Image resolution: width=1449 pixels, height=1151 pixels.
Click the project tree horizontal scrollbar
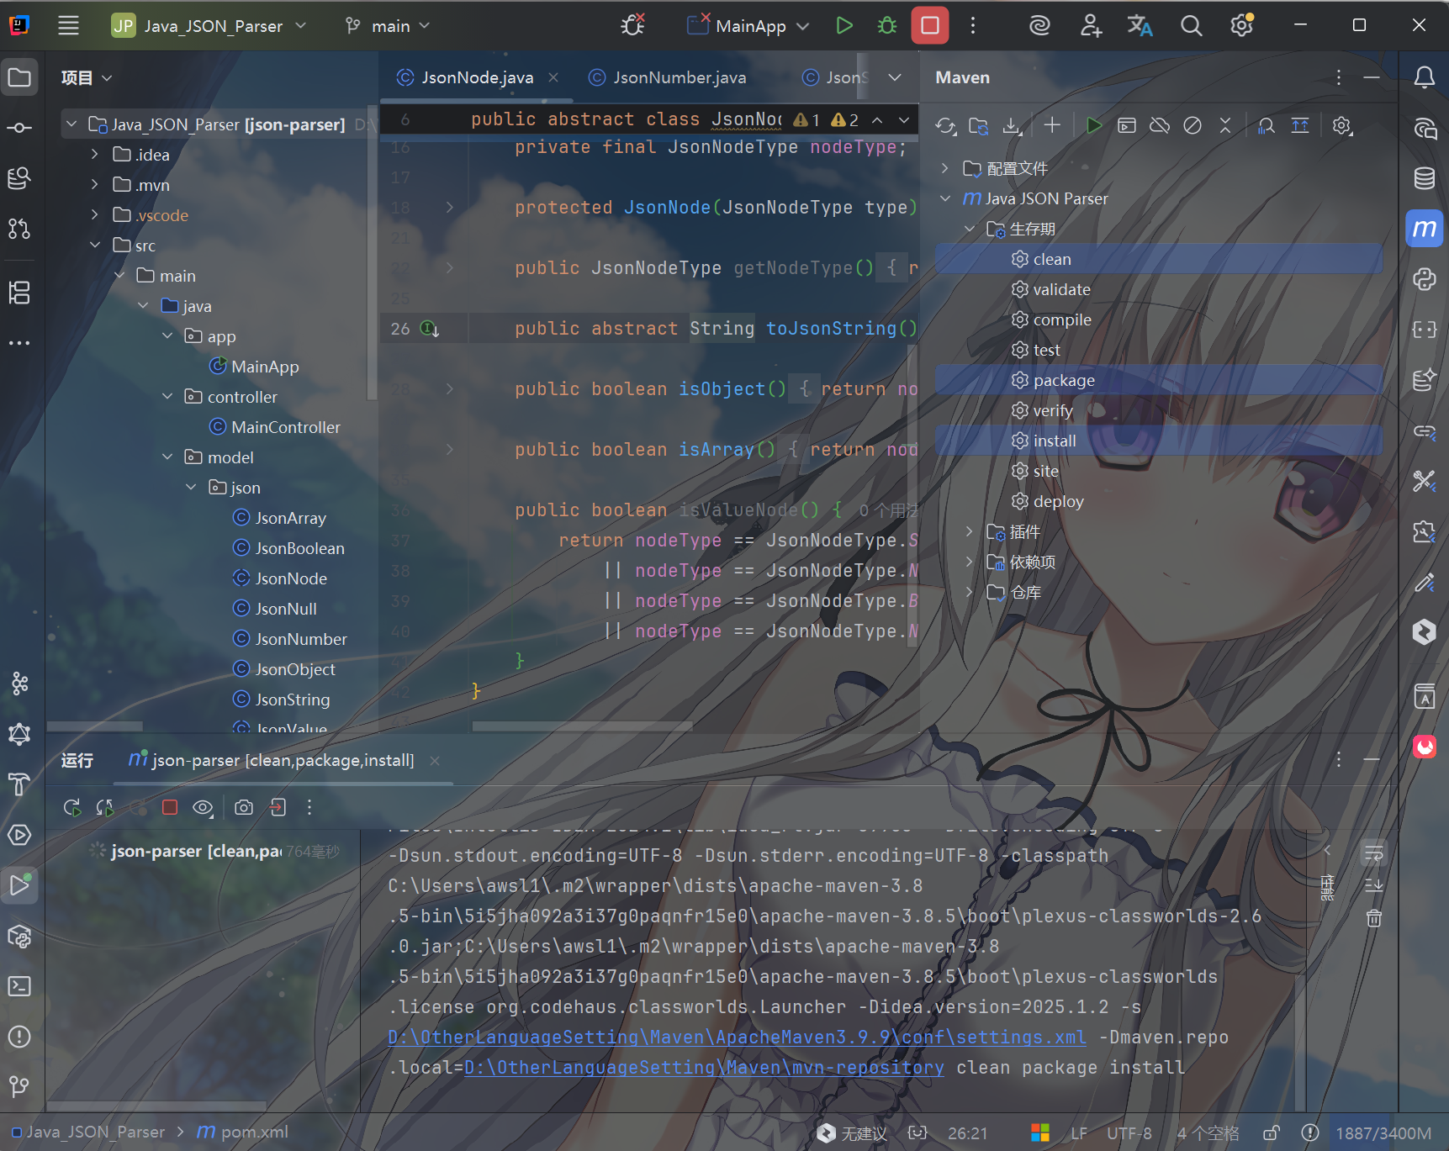[94, 726]
